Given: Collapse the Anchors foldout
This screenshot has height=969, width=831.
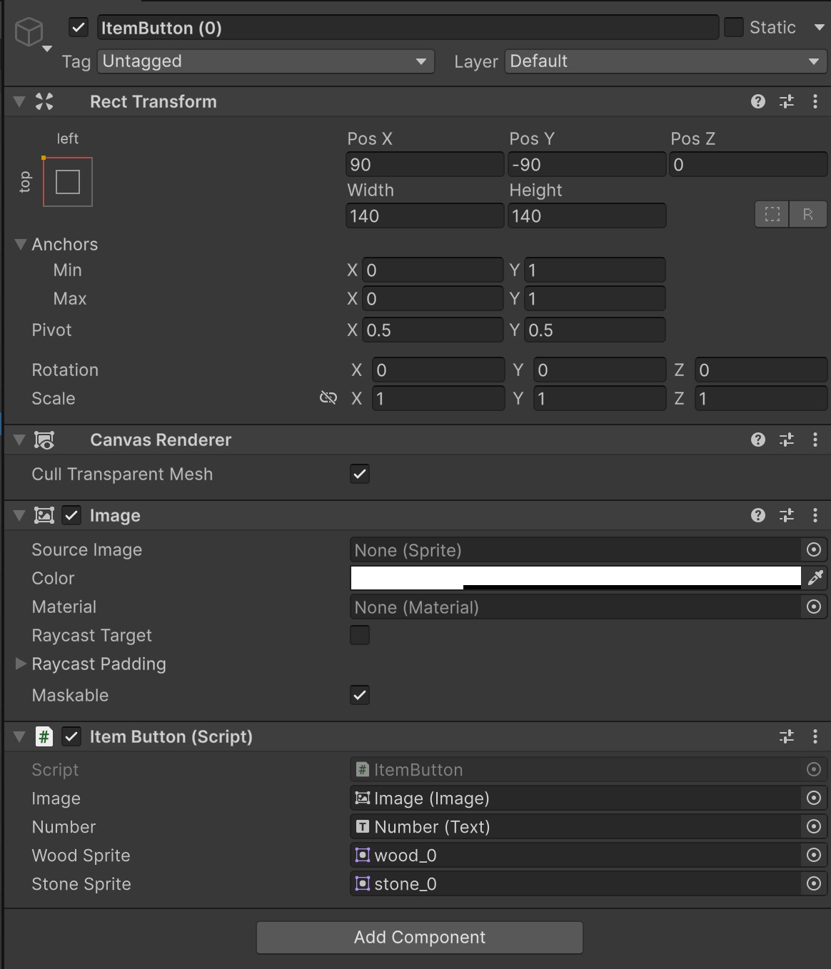Looking at the screenshot, I should 20,244.
